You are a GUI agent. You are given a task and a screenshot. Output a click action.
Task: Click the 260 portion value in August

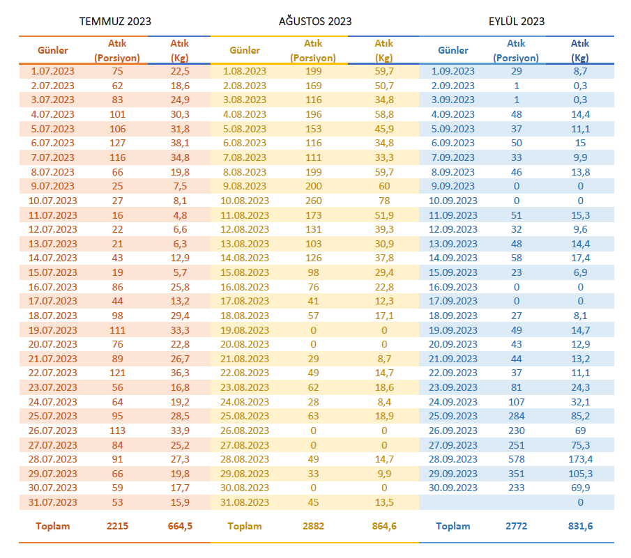[313, 201]
